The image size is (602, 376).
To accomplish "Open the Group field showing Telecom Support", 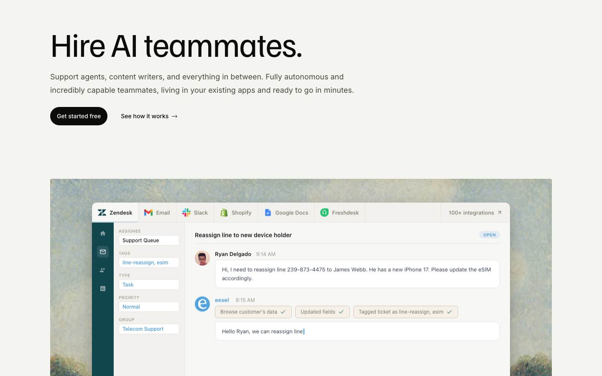I will pos(149,329).
